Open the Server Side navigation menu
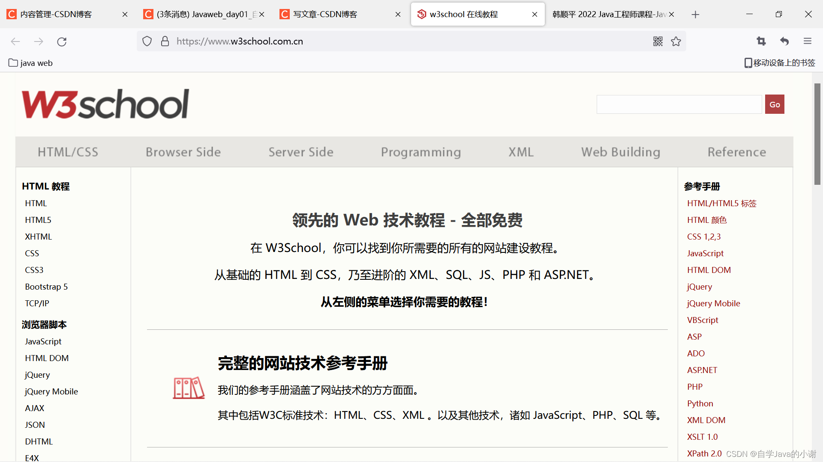This screenshot has width=823, height=462. tap(301, 152)
